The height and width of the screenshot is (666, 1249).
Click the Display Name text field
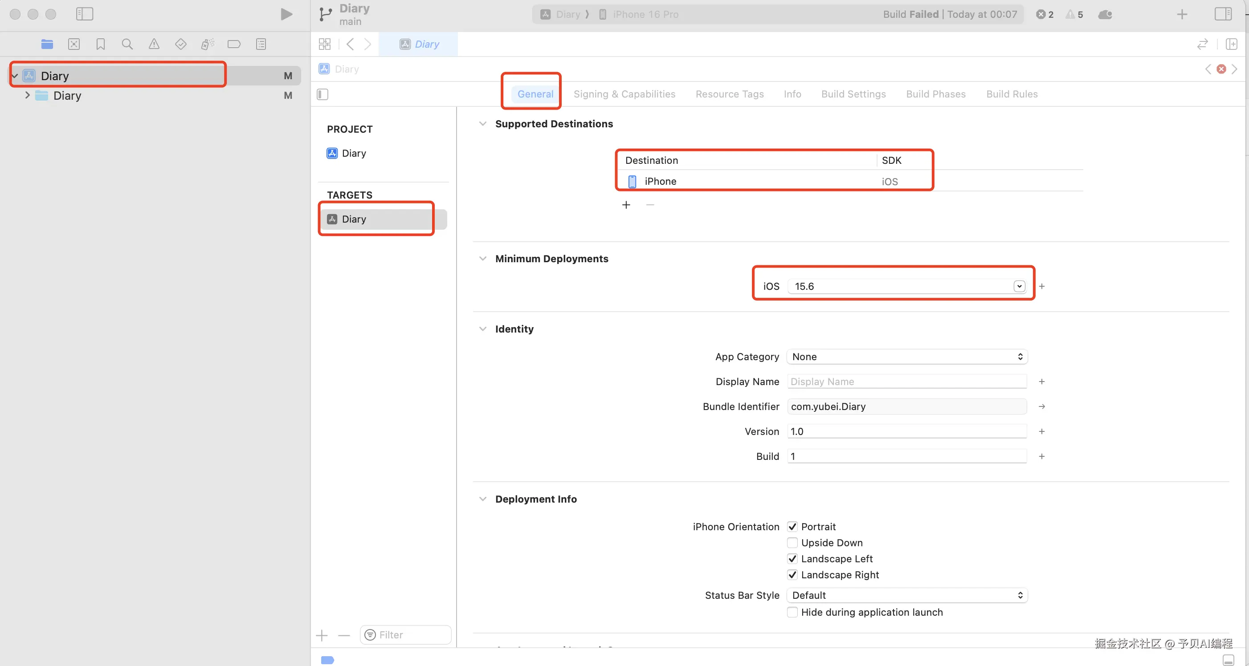(907, 382)
